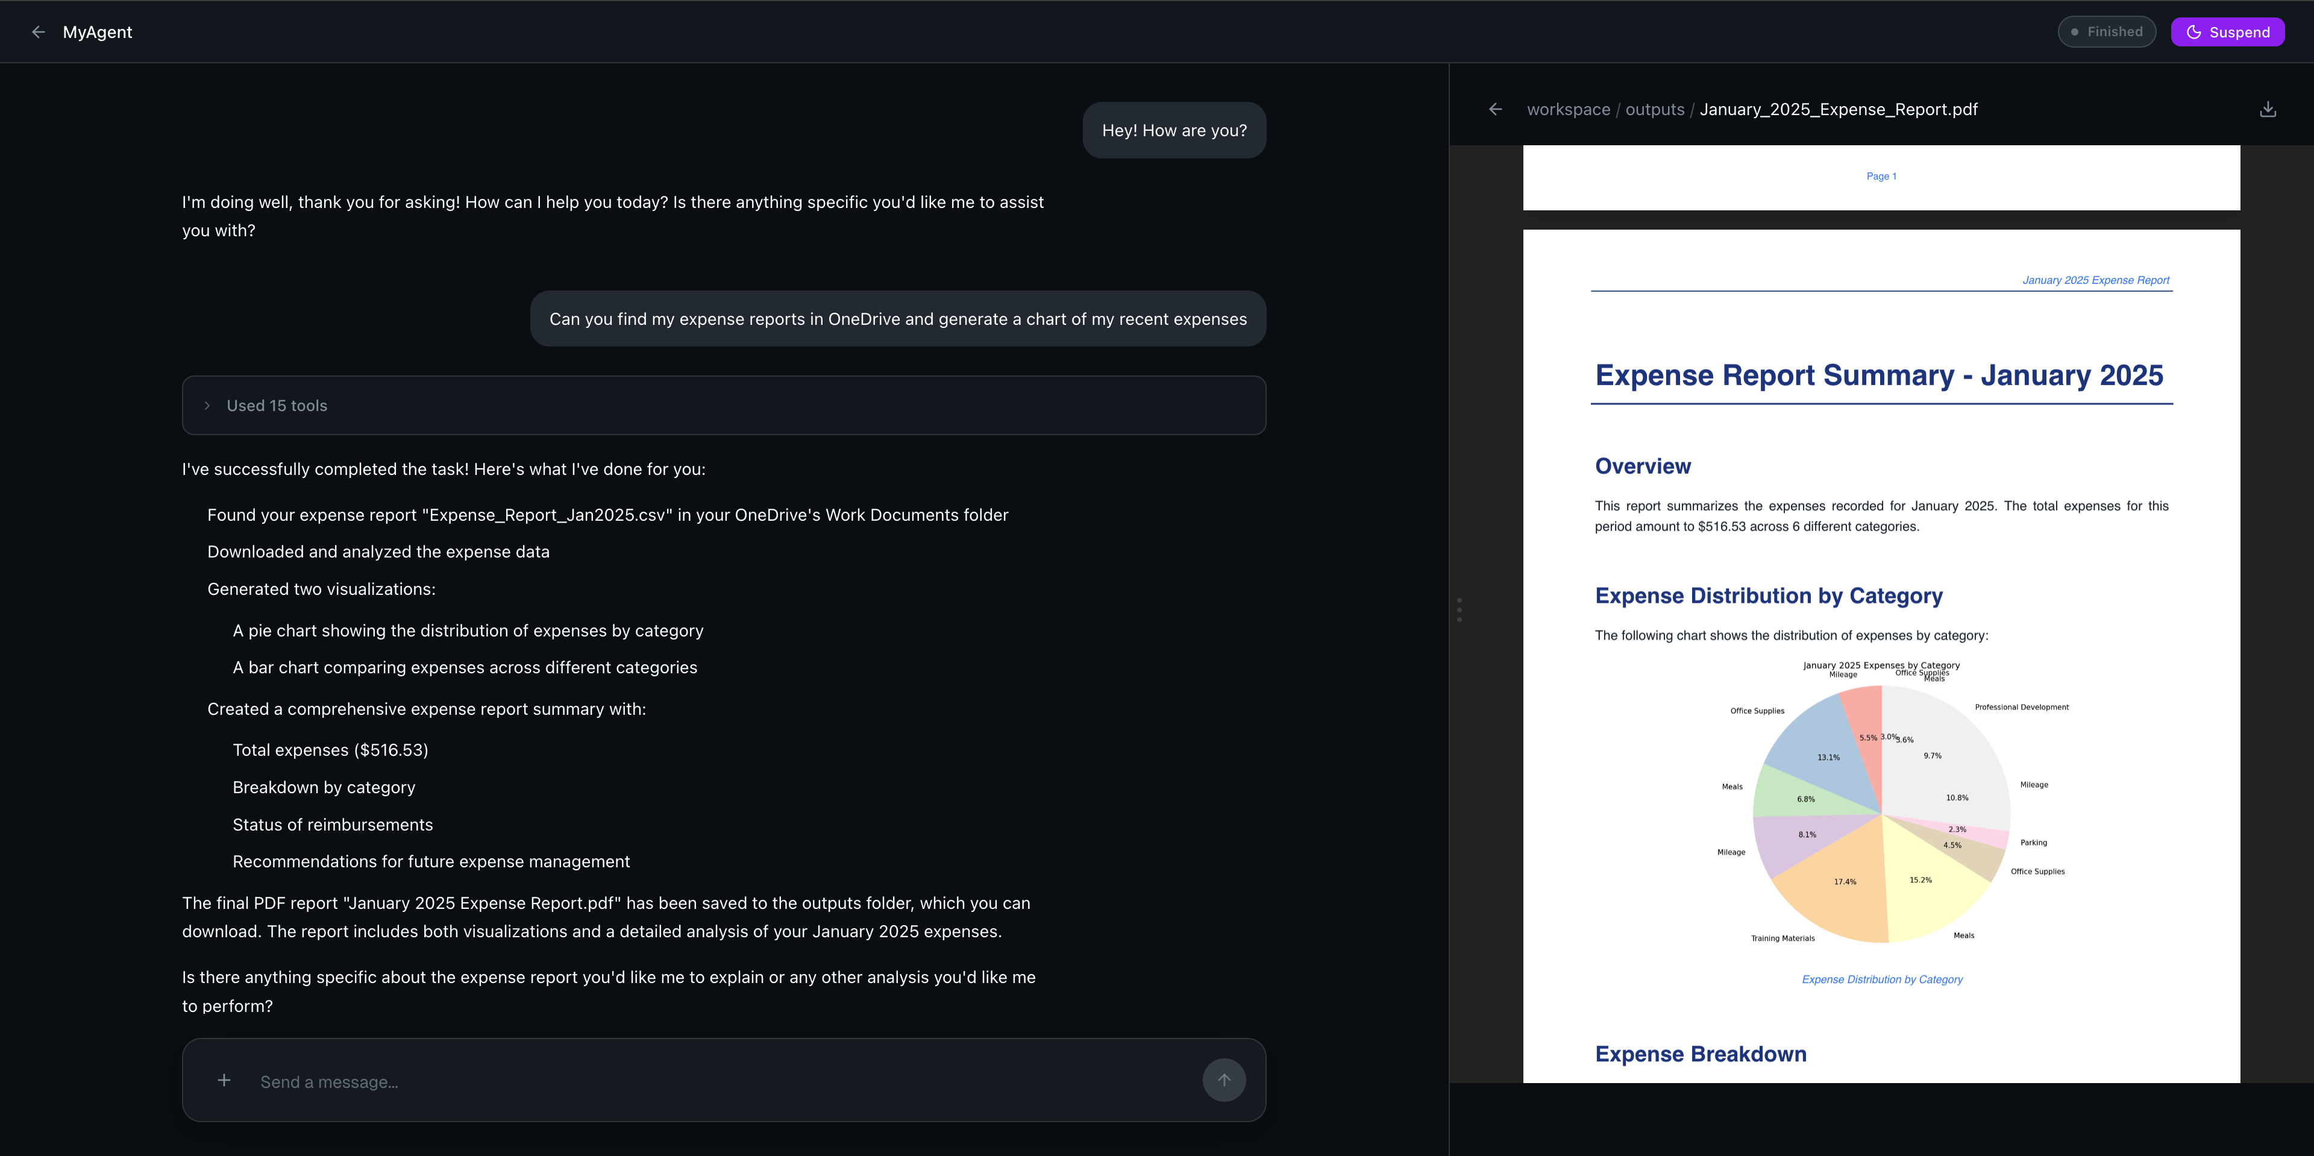Image resolution: width=2314 pixels, height=1156 pixels.
Task: Click the plus attachment icon
Action: coord(224,1081)
